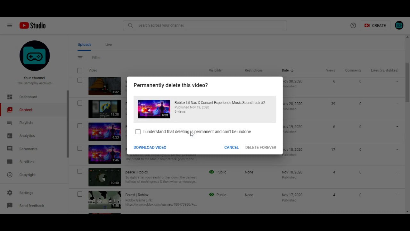
Task: Click the Nov 20, 2020 date cell
Action: (292, 104)
